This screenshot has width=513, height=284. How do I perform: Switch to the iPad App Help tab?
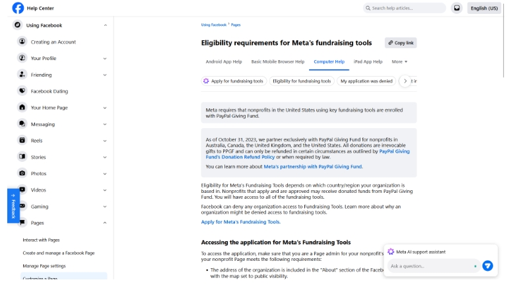click(x=368, y=61)
